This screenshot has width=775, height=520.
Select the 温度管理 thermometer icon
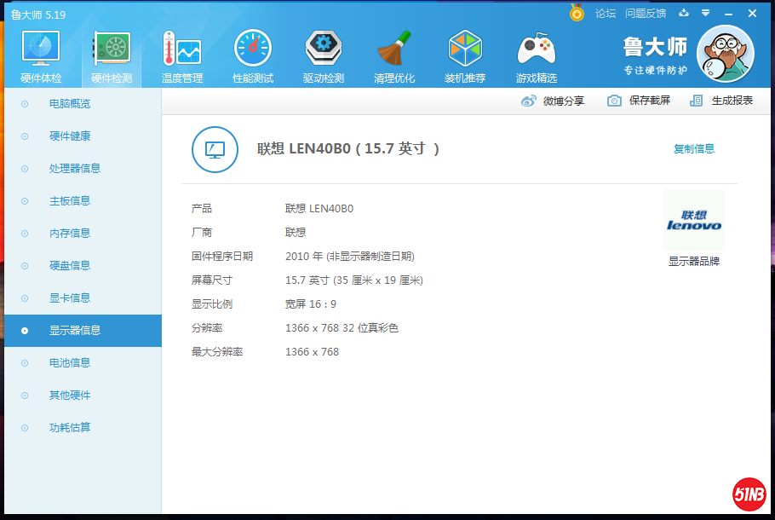click(181, 51)
